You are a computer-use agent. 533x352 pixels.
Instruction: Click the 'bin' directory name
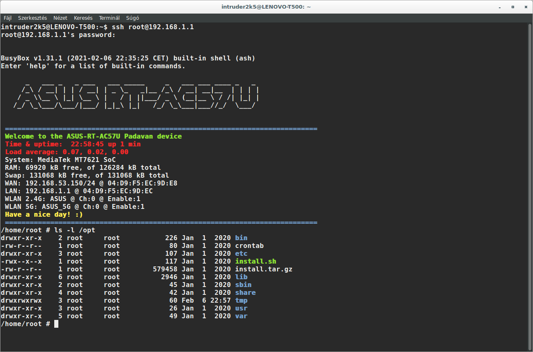pos(241,238)
